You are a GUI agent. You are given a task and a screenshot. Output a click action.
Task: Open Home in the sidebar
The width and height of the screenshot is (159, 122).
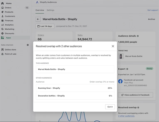[x=9, y=3]
